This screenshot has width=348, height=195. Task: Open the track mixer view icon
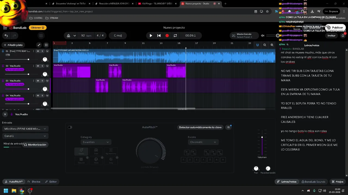coord(46,45)
